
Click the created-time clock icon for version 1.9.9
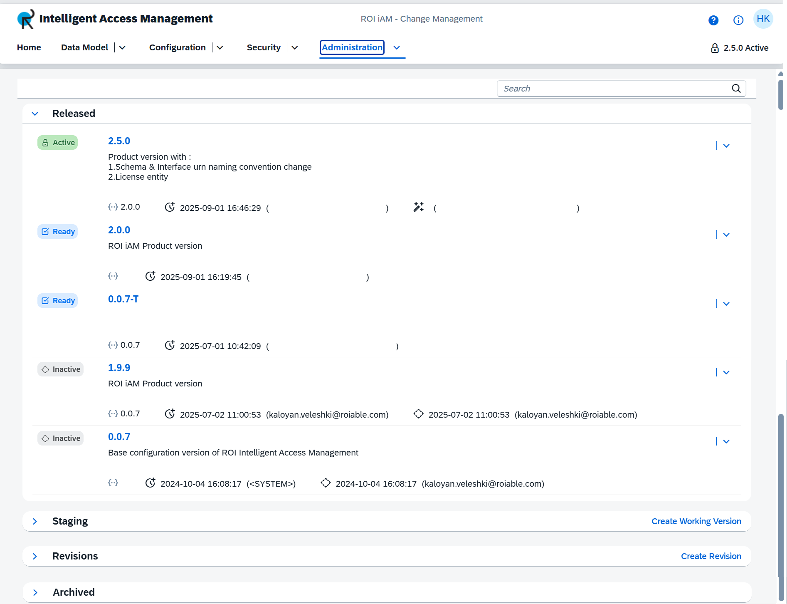[x=170, y=414]
